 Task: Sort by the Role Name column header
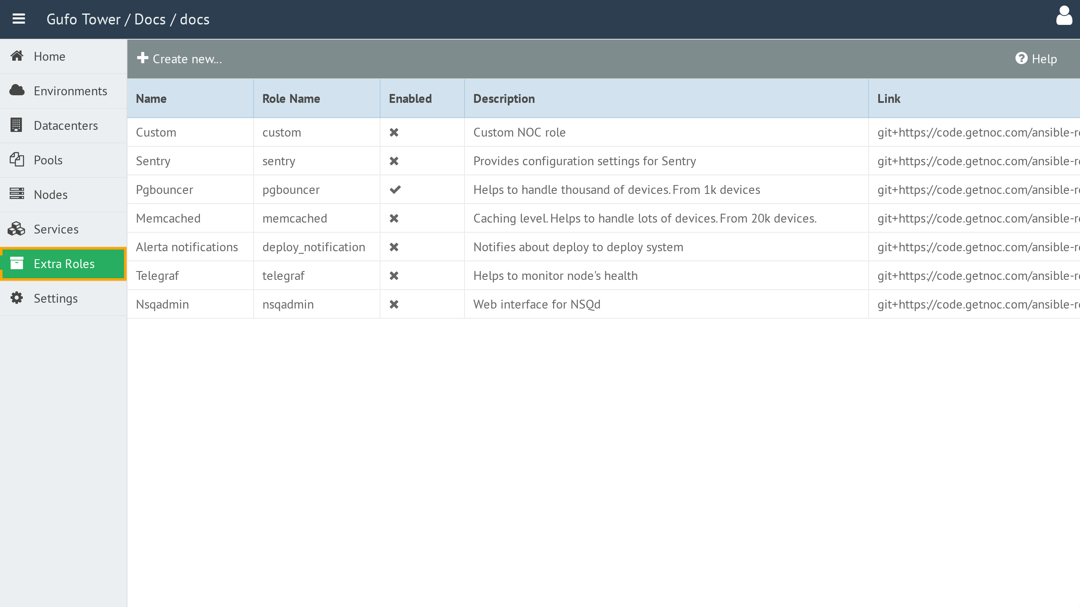[x=291, y=99]
